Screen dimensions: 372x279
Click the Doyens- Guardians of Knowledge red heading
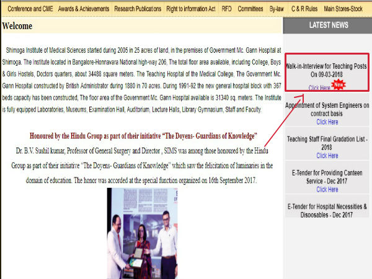[x=143, y=136]
